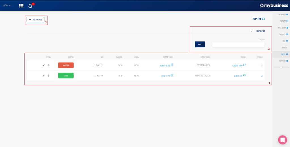The image size is (290, 147).
Task: Click the green נמוך priority badge
Action: tap(66, 76)
